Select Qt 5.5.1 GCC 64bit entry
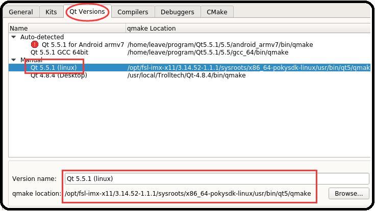The width and height of the screenshot is (375, 211). [59, 52]
